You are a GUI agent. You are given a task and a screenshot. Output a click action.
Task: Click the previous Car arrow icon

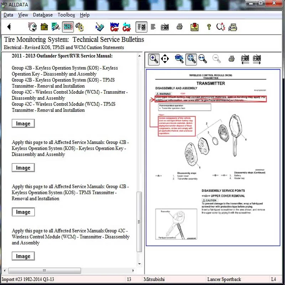(x=127, y=27)
